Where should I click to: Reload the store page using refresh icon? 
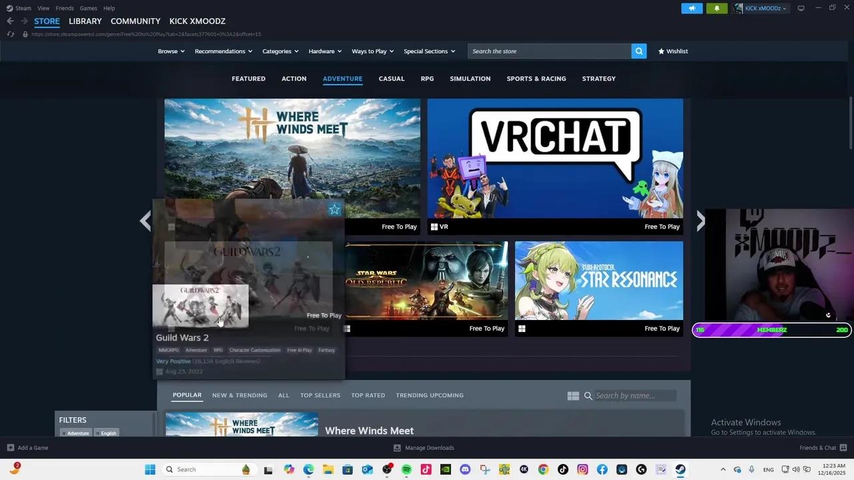tap(10, 34)
